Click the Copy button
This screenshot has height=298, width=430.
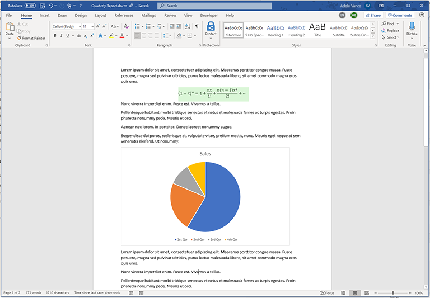click(x=24, y=31)
